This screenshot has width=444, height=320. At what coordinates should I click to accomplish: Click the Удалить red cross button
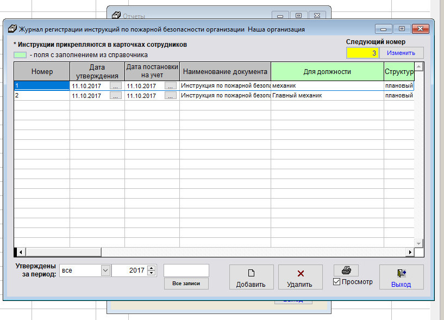click(300, 278)
